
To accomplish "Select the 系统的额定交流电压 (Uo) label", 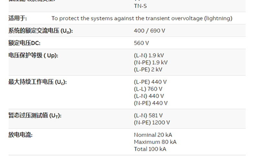I will coord(41,31).
